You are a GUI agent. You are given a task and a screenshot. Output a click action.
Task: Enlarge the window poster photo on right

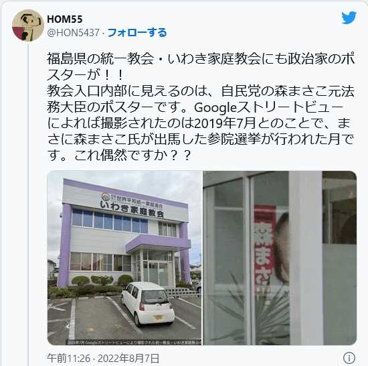click(x=280, y=258)
